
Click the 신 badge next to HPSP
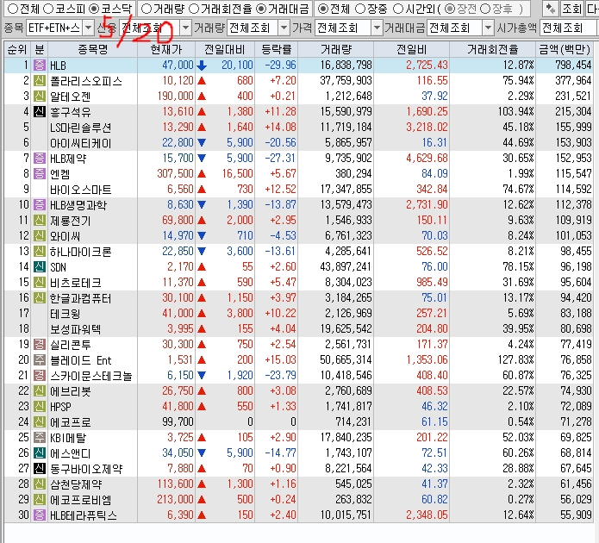click(40, 406)
